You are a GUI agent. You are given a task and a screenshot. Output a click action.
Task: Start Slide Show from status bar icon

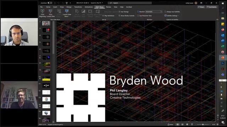(x=192, y=125)
